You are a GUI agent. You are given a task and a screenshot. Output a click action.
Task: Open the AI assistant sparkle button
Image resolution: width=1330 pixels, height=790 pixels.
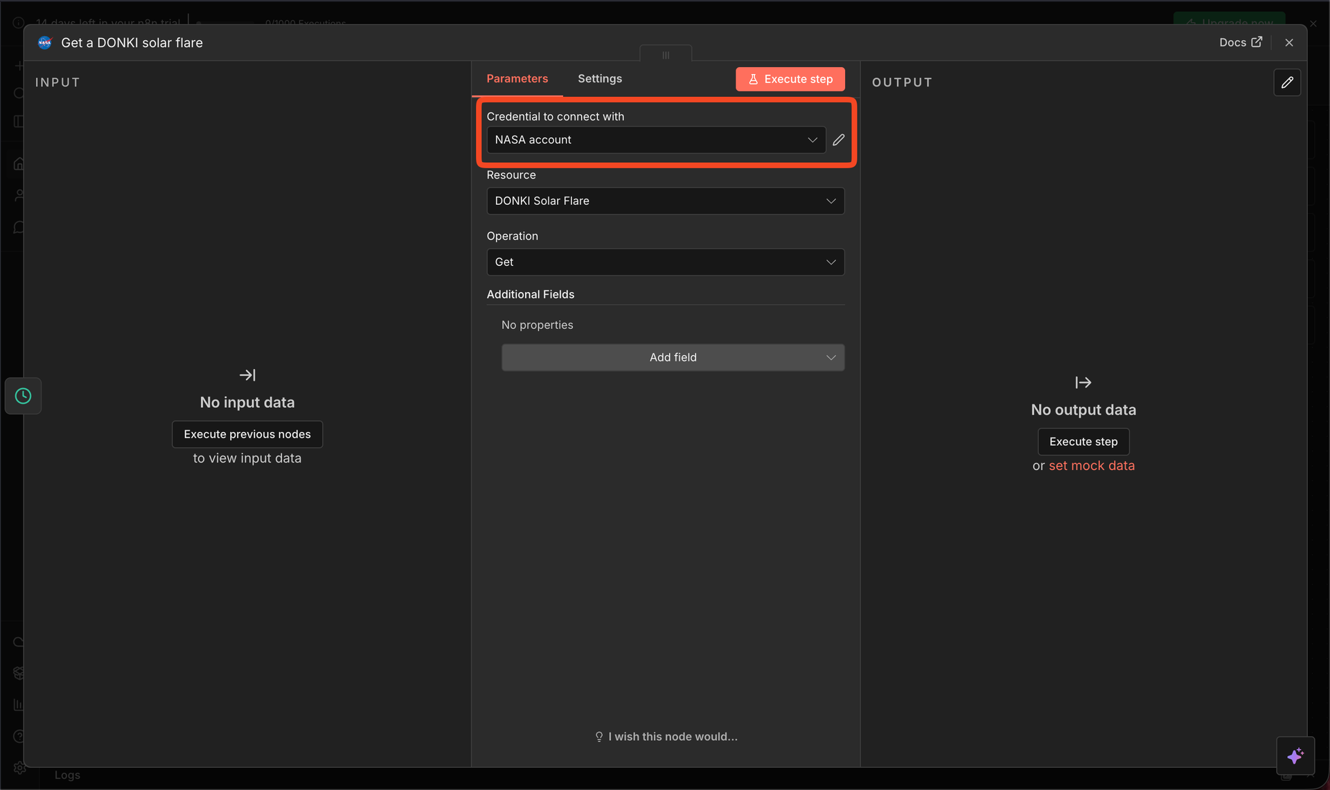[1295, 755]
